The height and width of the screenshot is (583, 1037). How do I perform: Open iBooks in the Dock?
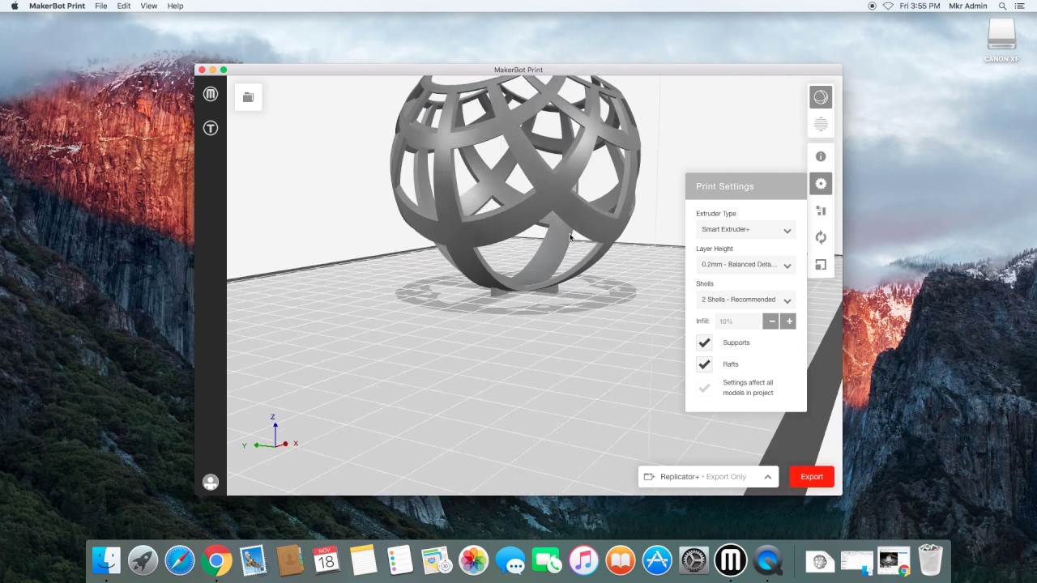coord(620,560)
